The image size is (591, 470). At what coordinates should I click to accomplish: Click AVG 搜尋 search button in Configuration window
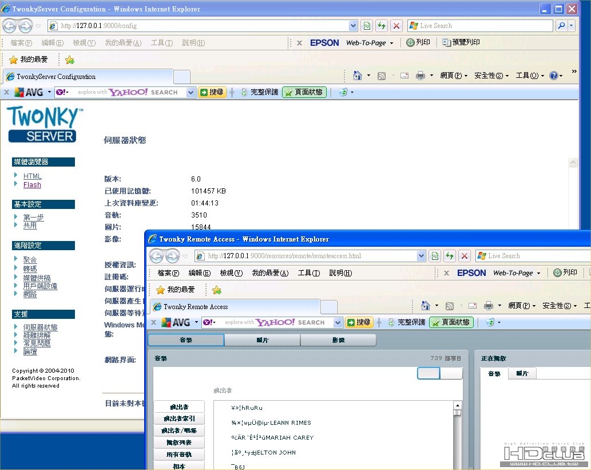tap(212, 92)
